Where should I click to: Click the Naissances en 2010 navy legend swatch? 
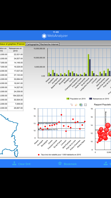pyautogui.click(x=90, y=99)
